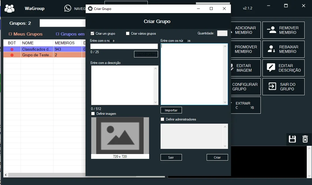Click numbers box scroll up arrow

tap(225, 46)
